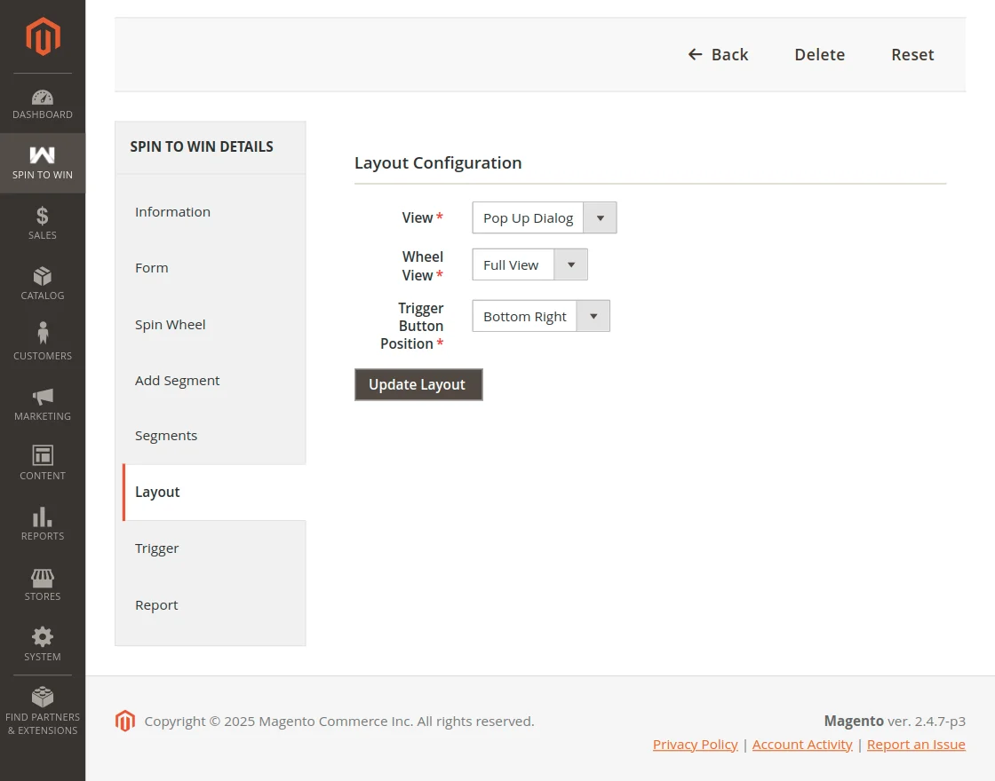Click the Delete button

pos(820,54)
